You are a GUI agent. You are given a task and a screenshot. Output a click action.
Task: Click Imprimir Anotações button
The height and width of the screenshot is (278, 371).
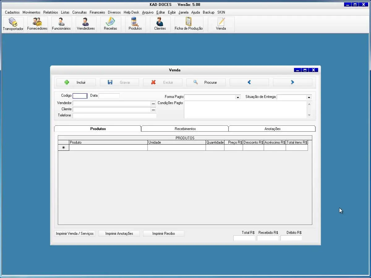pos(119,234)
